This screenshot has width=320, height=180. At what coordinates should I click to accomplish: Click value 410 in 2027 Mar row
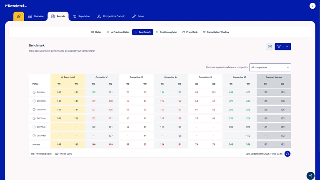(x=248, y=136)
